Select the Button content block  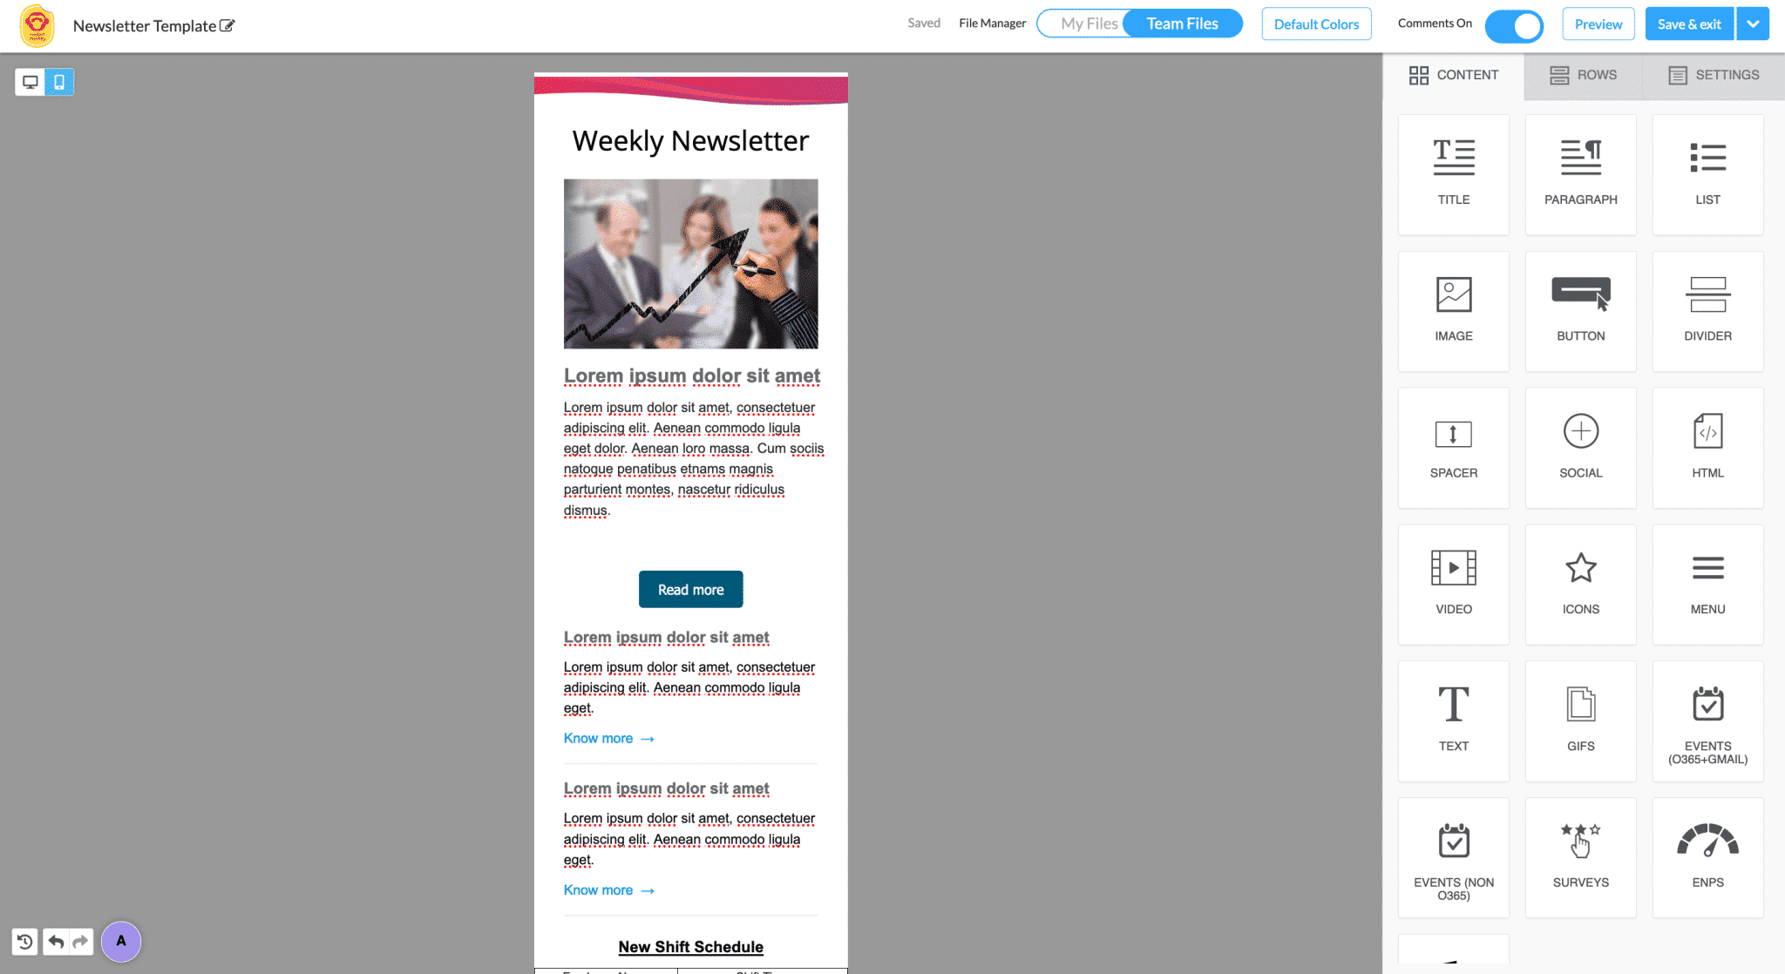[1578, 306]
